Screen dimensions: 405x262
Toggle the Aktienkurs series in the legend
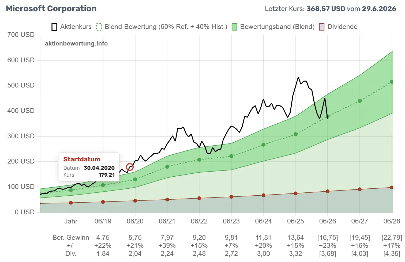point(72,27)
